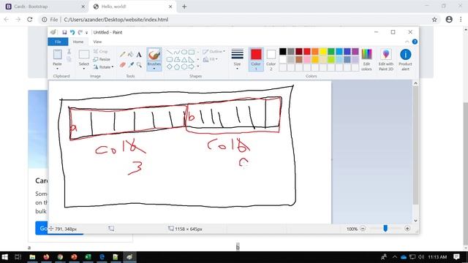Choose the Pentagon shape

click(x=177, y=66)
